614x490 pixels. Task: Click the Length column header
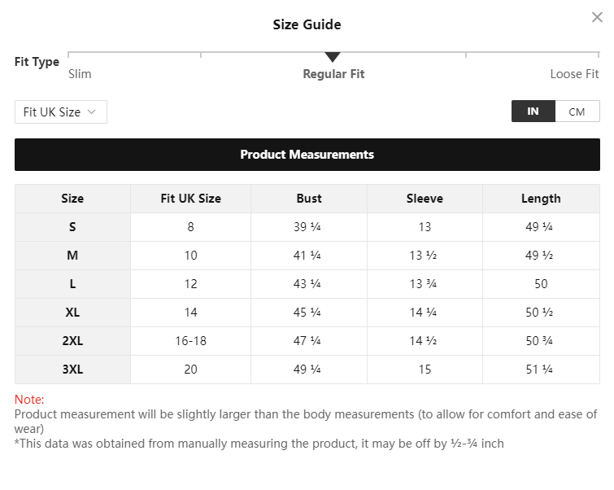coord(541,199)
